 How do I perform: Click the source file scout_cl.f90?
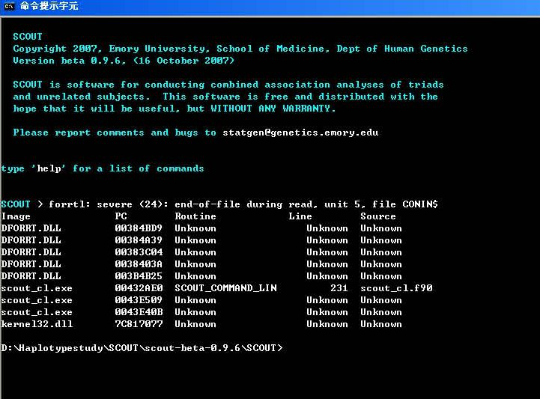pos(396,288)
